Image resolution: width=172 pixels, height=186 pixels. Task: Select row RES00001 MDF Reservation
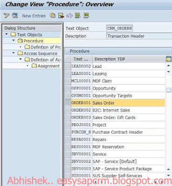pyautogui.click(x=68, y=147)
